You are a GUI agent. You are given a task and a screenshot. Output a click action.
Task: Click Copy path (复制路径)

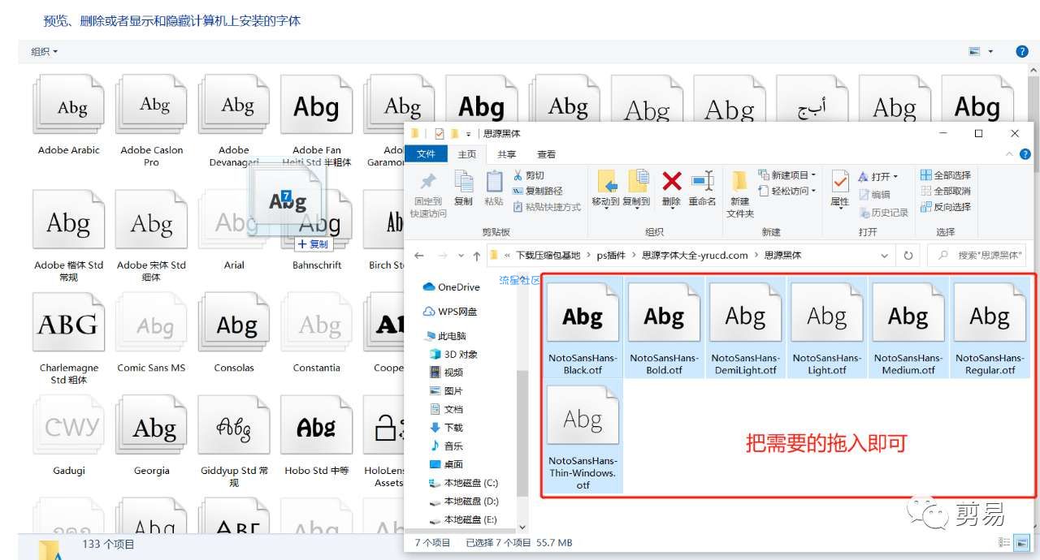coord(538,191)
